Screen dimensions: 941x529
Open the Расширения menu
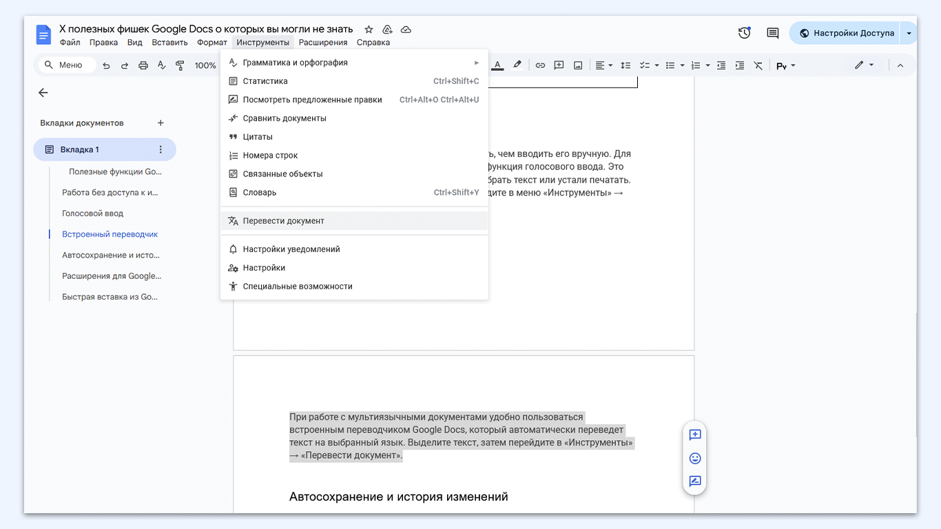point(323,43)
